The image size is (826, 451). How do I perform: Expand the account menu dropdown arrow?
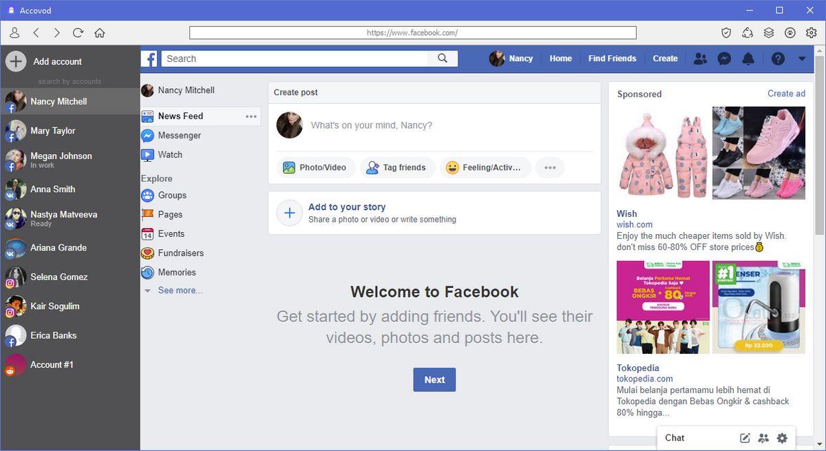click(x=802, y=59)
